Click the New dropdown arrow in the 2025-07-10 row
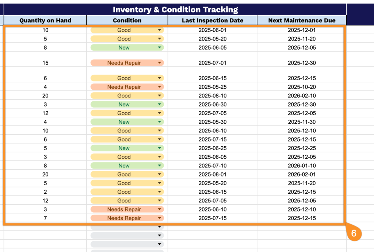 coord(159,166)
